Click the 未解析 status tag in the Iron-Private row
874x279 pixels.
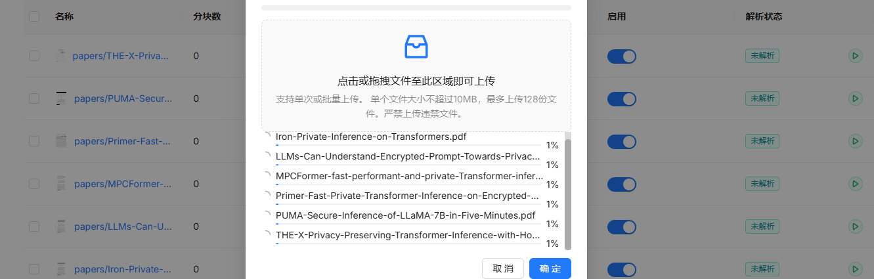pyautogui.click(x=762, y=269)
